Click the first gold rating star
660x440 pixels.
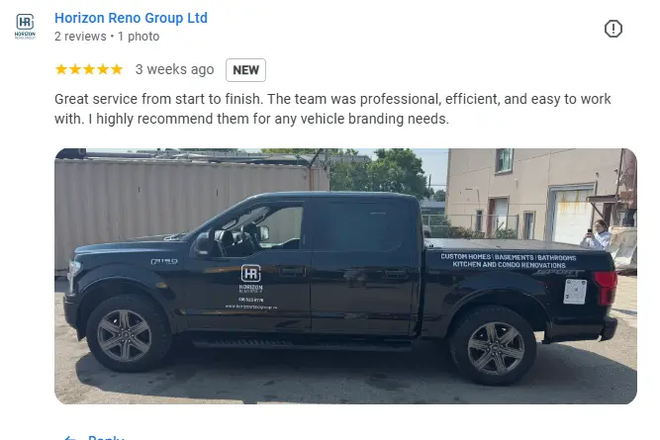(x=61, y=69)
